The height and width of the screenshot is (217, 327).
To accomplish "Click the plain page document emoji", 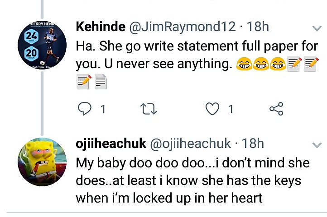I will point(101,82).
